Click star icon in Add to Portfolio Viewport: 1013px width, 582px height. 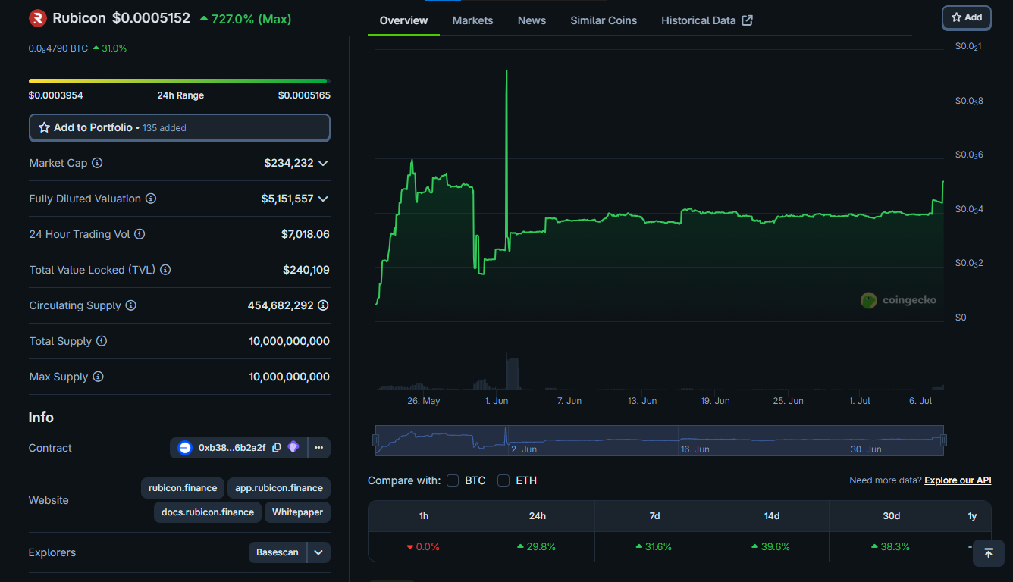44,127
